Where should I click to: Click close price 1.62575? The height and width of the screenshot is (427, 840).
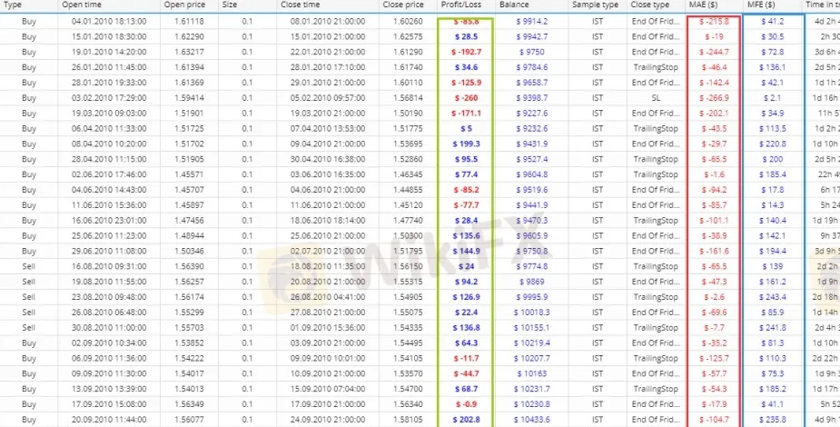pos(408,37)
